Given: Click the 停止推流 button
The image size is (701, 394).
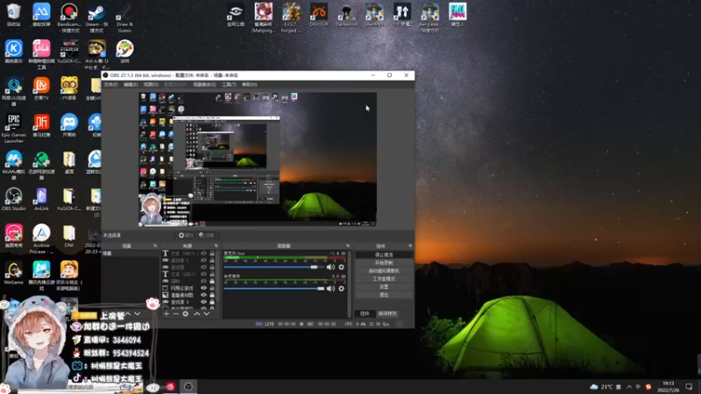Looking at the screenshot, I should tap(384, 255).
